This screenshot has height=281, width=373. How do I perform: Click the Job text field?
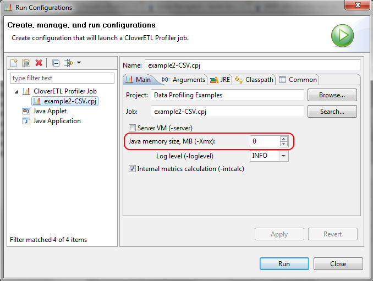tap(227, 112)
